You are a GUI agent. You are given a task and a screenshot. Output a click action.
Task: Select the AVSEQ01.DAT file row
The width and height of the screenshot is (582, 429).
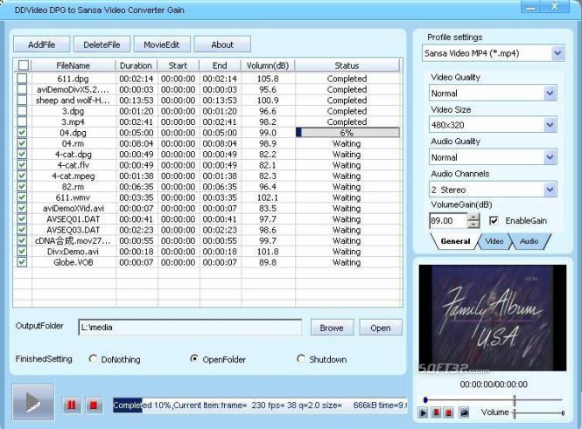[208, 219]
